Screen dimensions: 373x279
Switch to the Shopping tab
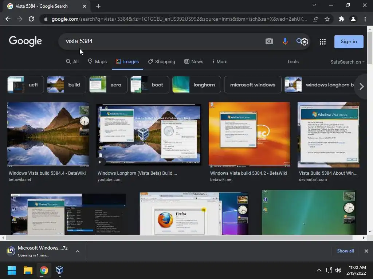(161, 61)
